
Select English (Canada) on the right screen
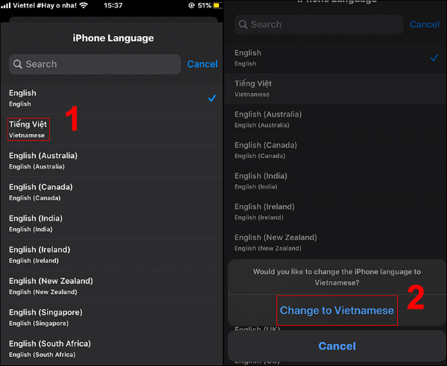pyautogui.click(x=266, y=150)
